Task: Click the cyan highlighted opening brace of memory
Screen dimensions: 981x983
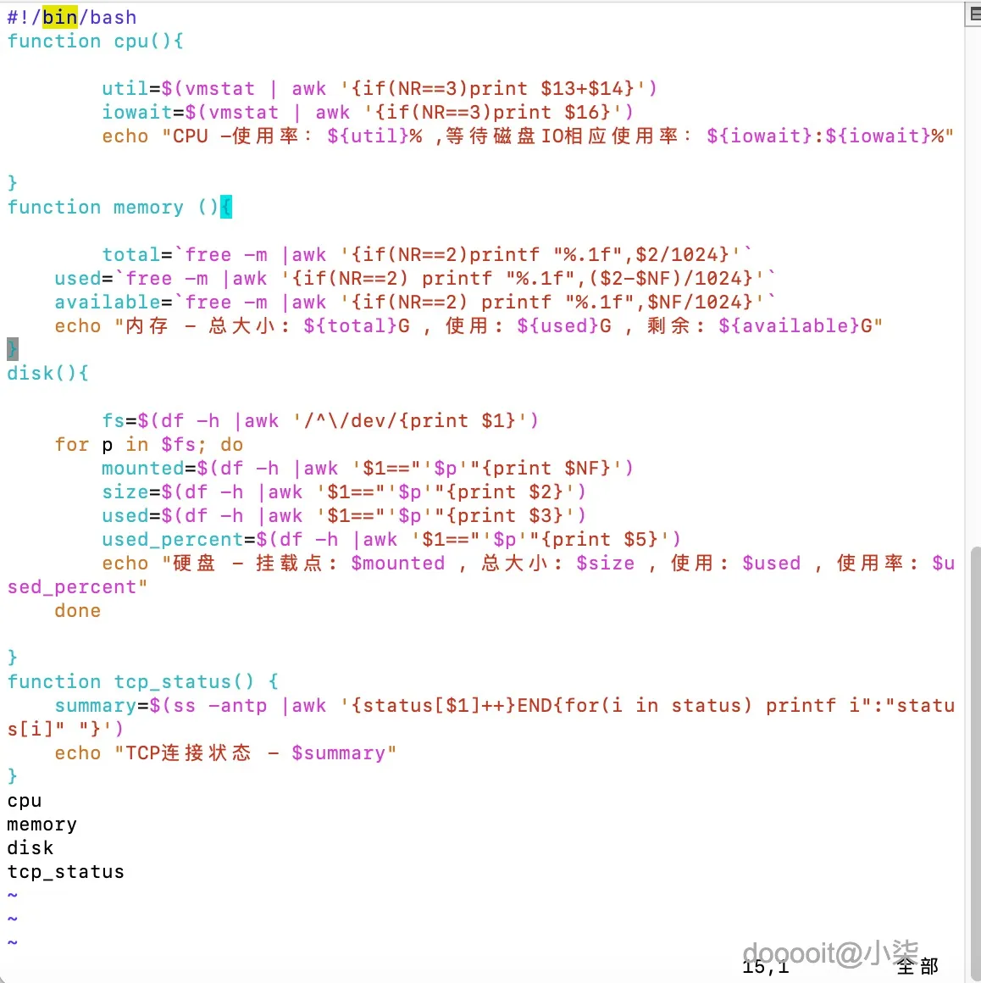Action: [226, 207]
